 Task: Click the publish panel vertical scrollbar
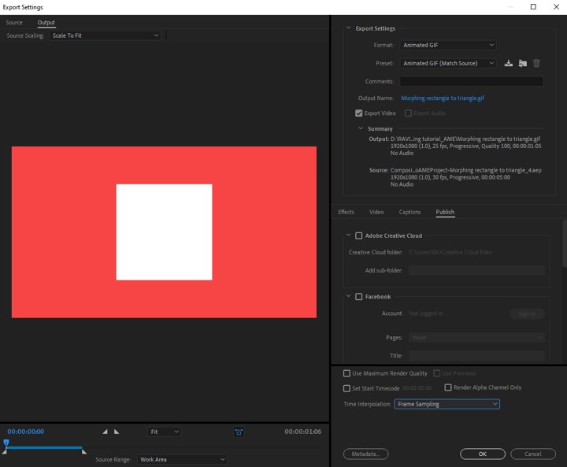(565, 244)
